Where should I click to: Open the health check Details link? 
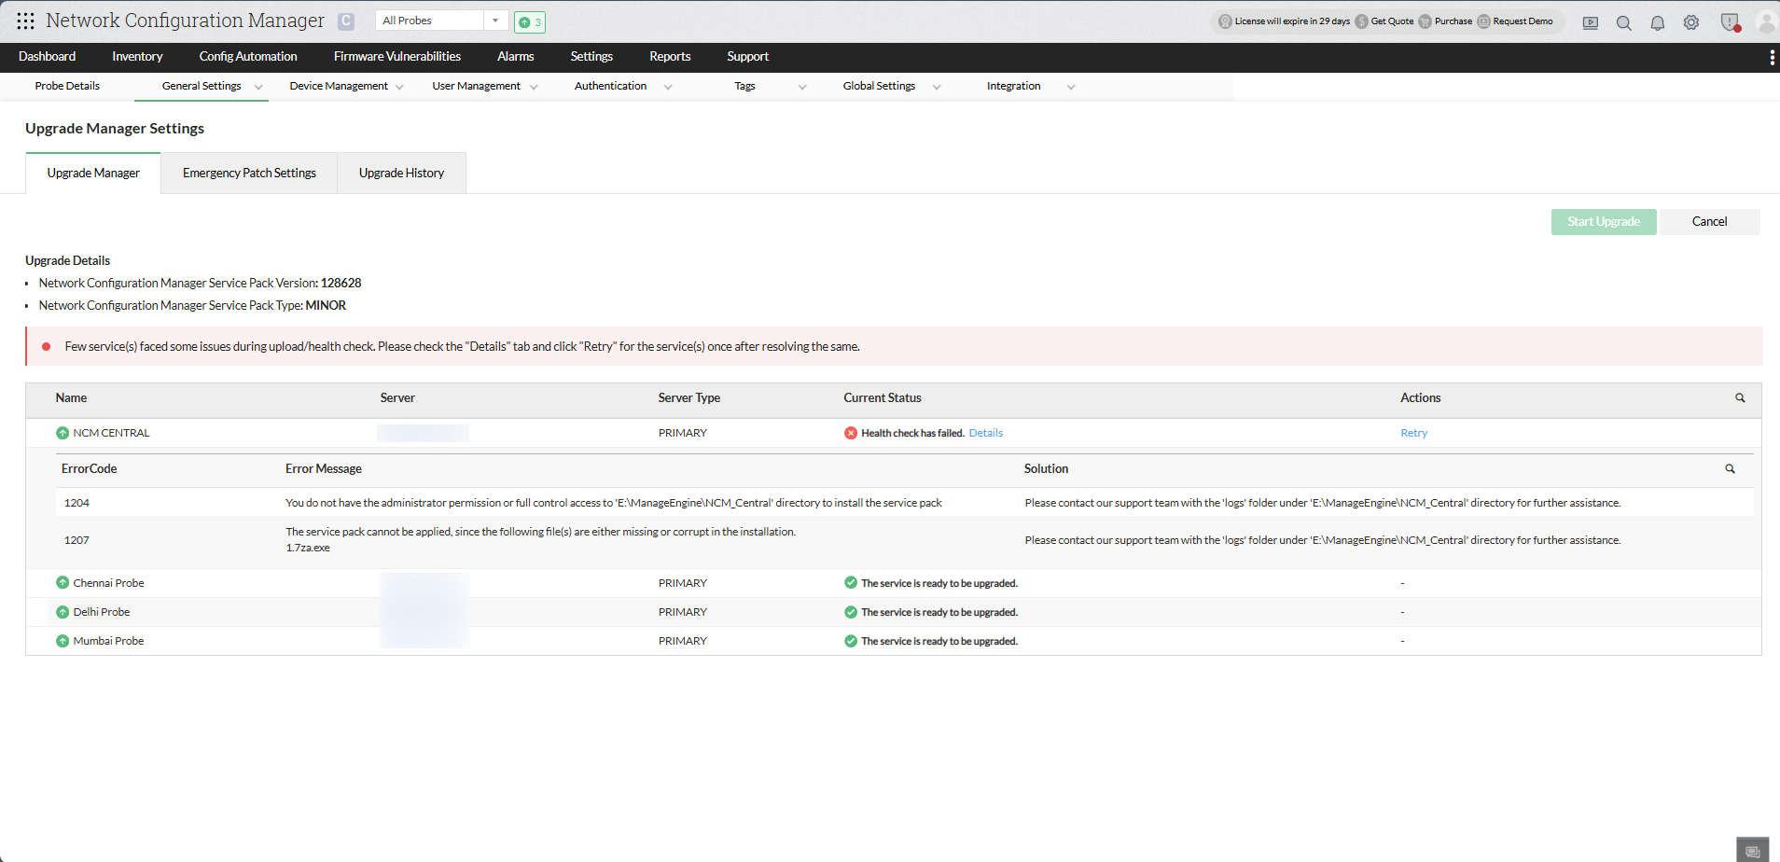click(985, 433)
